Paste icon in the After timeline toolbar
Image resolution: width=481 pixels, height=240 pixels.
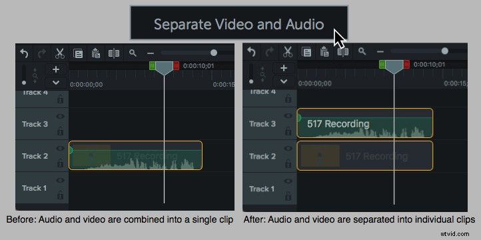(324, 52)
